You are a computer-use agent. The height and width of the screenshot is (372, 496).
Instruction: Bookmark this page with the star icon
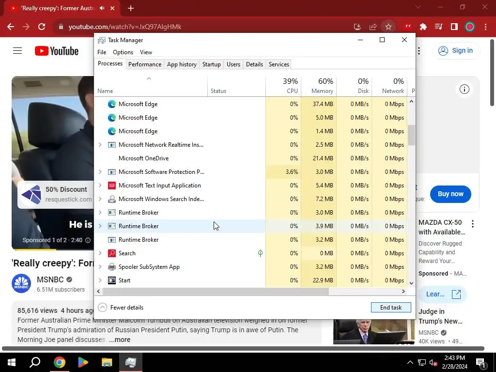(388, 27)
